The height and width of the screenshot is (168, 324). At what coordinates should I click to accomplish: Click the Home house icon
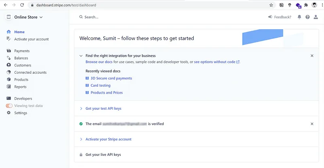coord(9,32)
